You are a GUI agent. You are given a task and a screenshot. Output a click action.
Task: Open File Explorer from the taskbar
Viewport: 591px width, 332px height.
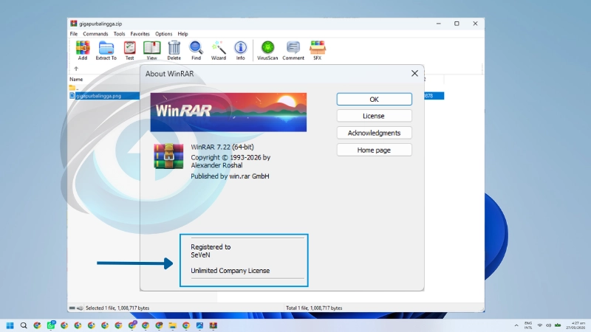[x=173, y=325]
